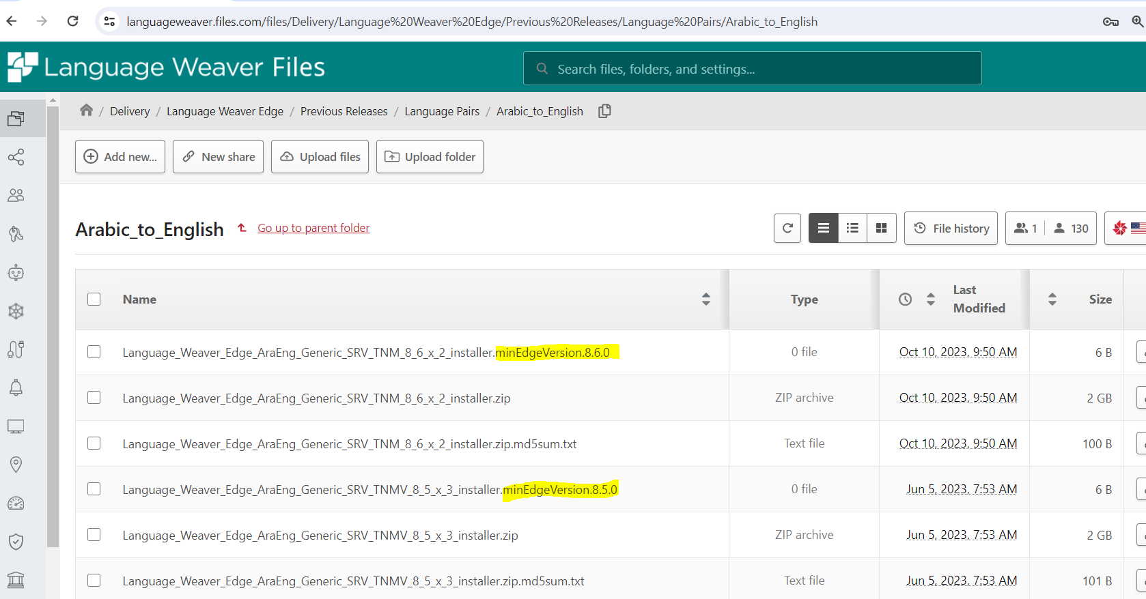Navigate to Delivery breadcrumb

[x=130, y=111]
